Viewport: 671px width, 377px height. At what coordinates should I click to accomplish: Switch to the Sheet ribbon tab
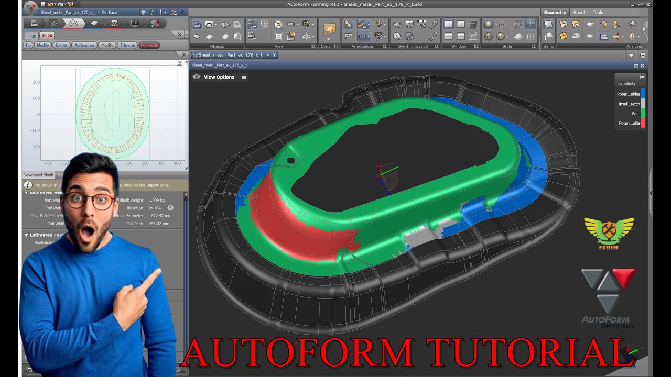579,12
